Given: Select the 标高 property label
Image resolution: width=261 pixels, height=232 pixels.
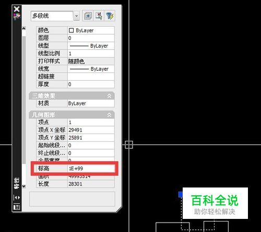Looking at the screenshot, I should 43,169.
